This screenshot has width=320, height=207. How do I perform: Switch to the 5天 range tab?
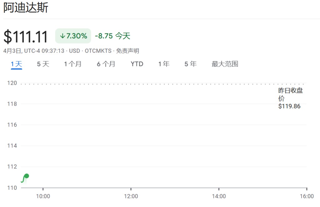[43, 64]
